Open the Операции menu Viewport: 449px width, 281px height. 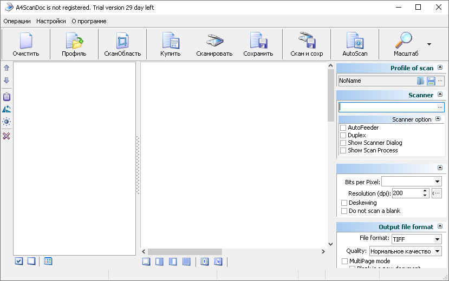(x=17, y=21)
